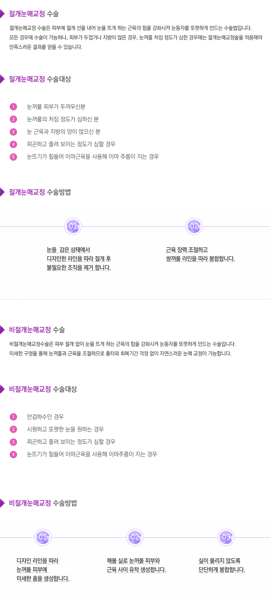Screen dimensions: 270x600
Task: Click the 02 step circle above 매몰 실로 눈꺼풀 피부와
Action: [x=135, y=537]
